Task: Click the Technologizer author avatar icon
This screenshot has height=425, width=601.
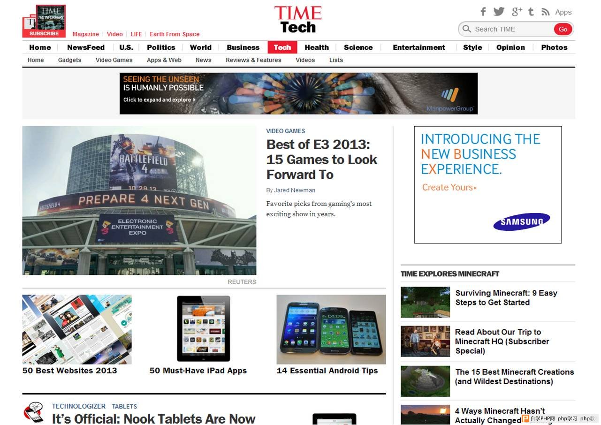Action: coord(33,412)
